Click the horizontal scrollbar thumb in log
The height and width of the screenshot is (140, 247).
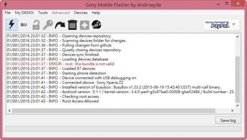[114, 110]
